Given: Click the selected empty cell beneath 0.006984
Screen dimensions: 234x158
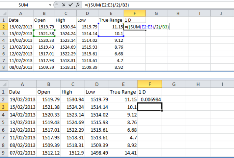Looking at the screenshot, I should click(150, 107).
